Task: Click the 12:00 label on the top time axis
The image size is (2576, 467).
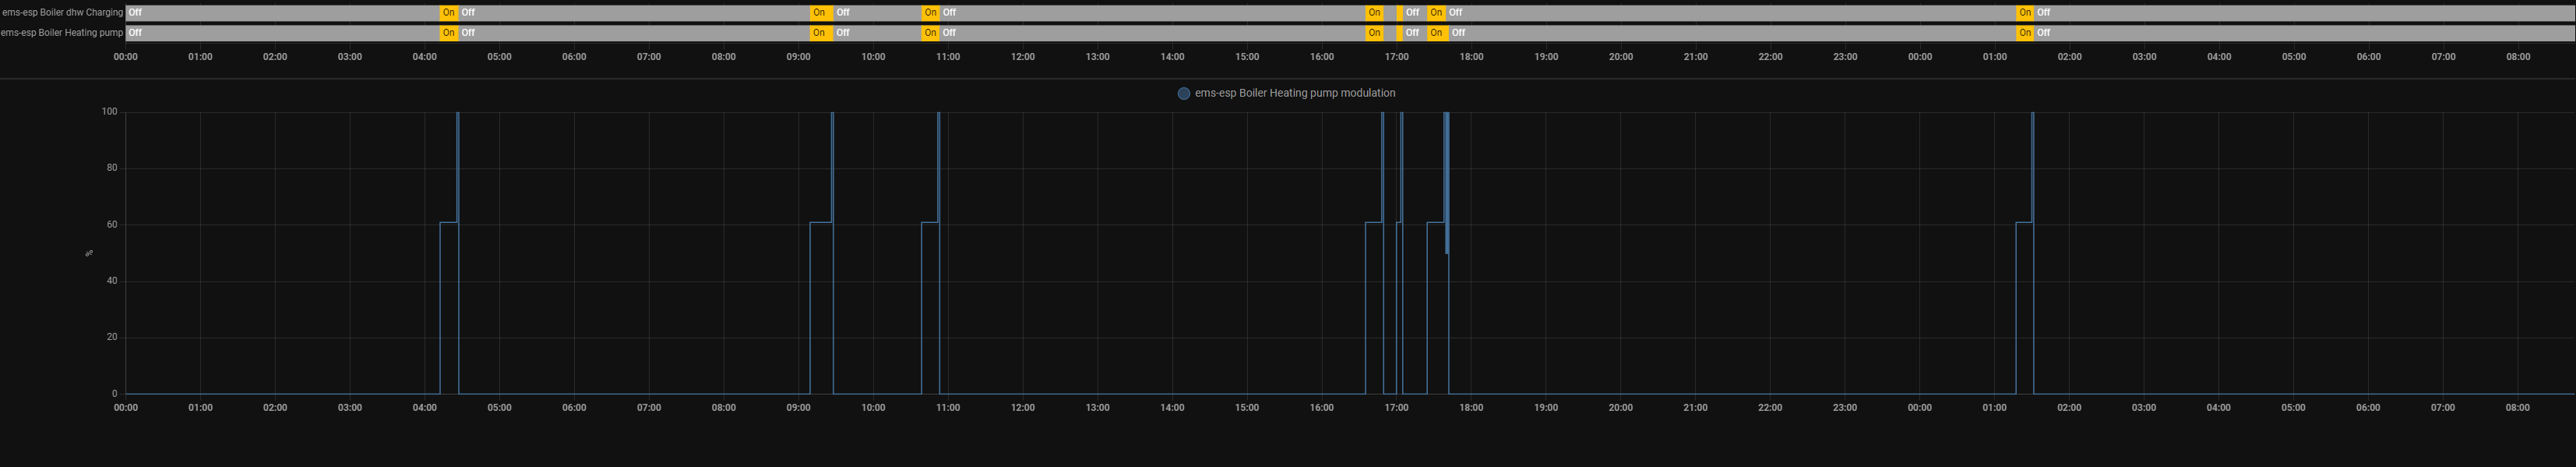Action: pyautogui.click(x=1022, y=57)
